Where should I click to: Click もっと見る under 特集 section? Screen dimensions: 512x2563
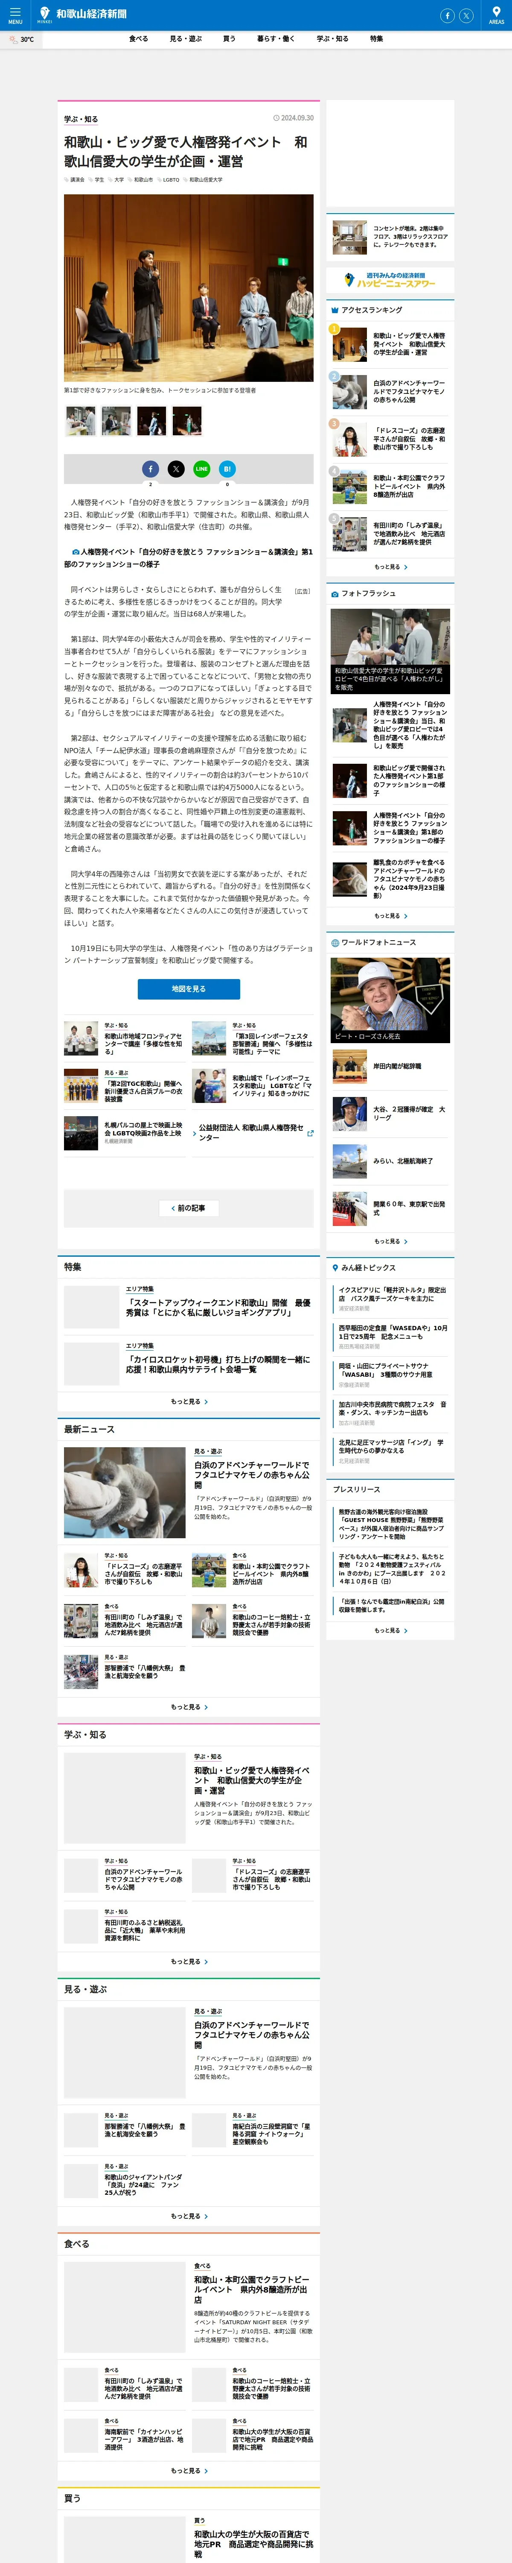click(x=189, y=1402)
